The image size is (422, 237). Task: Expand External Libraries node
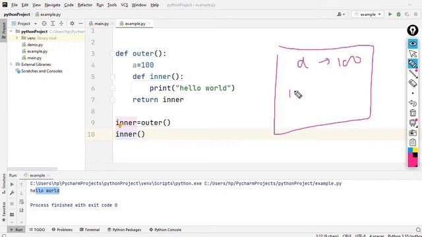pyautogui.click(x=11, y=65)
